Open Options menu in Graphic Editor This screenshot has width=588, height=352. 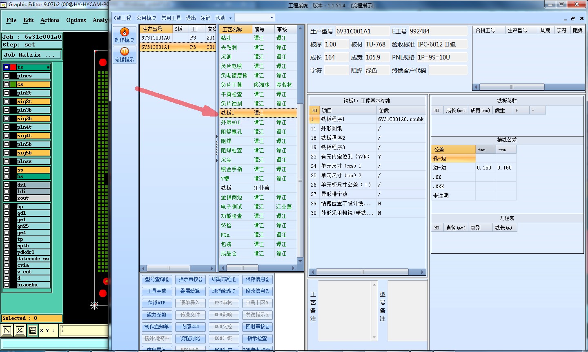tap(76, 20)
